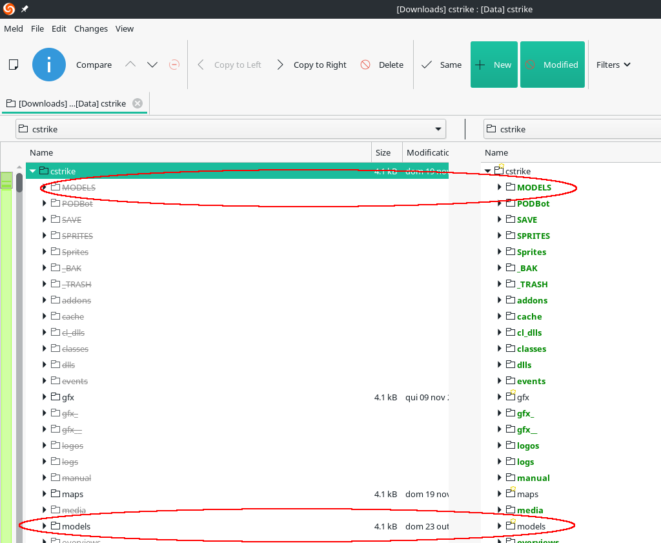Click the Delete button

click(x=383, y=65)
